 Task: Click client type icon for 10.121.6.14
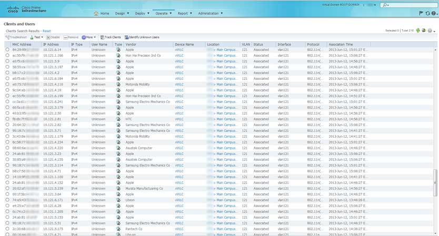point(118,49)
